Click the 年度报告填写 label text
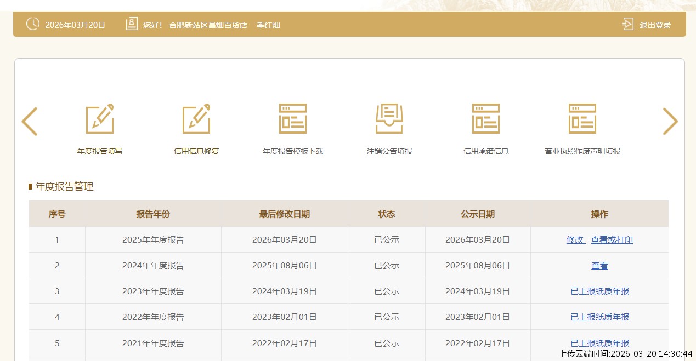Viewport: 696px width, 361px height. click(x=100, y=151)
